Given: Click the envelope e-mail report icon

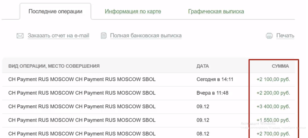Looking at the screenshot, I should coord(20,36).
